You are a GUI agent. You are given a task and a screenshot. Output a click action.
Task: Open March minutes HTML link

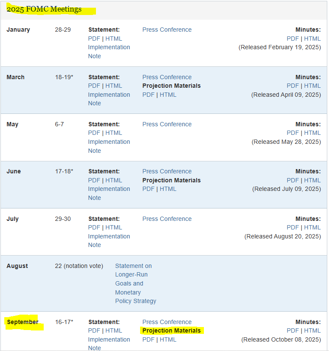tap(312, 86)
